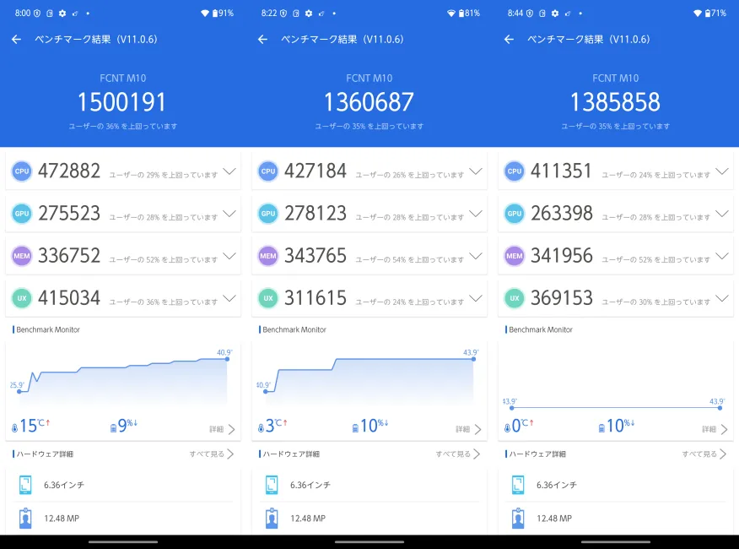Tap the CPU icon beside score 427184

point(268,171)
